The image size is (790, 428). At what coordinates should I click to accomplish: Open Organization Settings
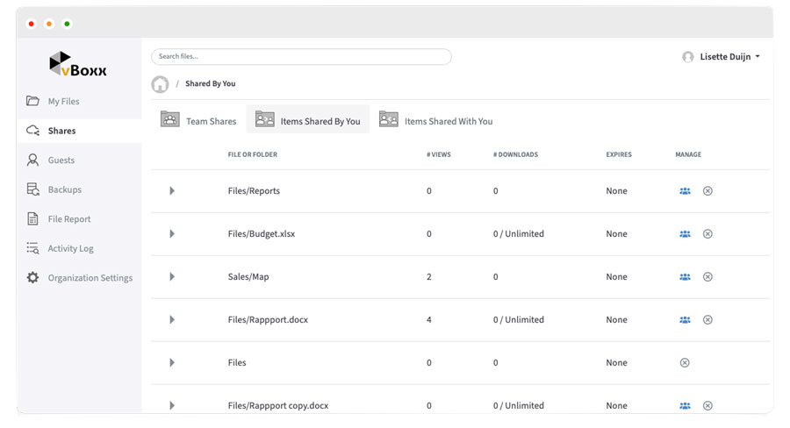90,278
